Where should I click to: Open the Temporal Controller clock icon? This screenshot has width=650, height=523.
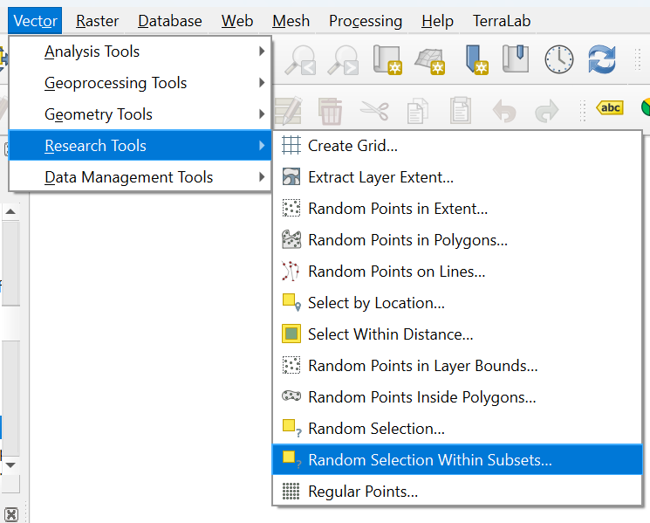[x=559, y=59]
